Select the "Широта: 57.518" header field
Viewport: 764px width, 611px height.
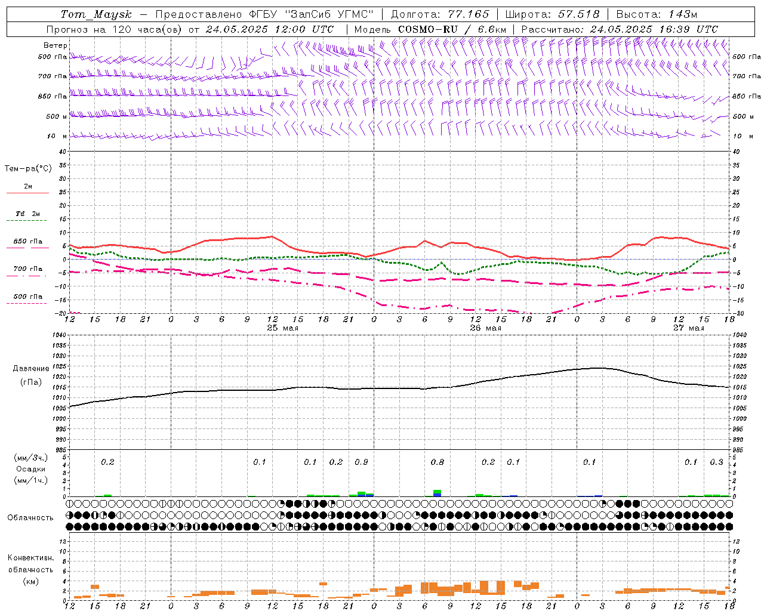552,14
